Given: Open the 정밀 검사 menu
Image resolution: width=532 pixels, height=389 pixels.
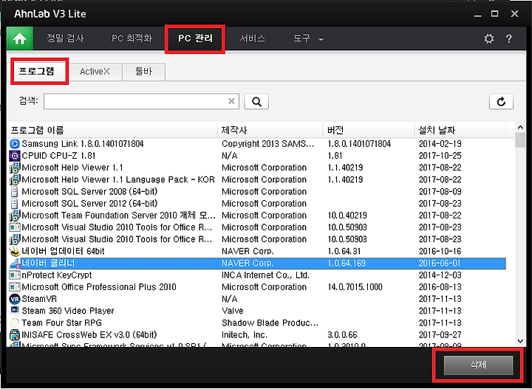Looking at the screenshot, I should (x=65, y=38).
